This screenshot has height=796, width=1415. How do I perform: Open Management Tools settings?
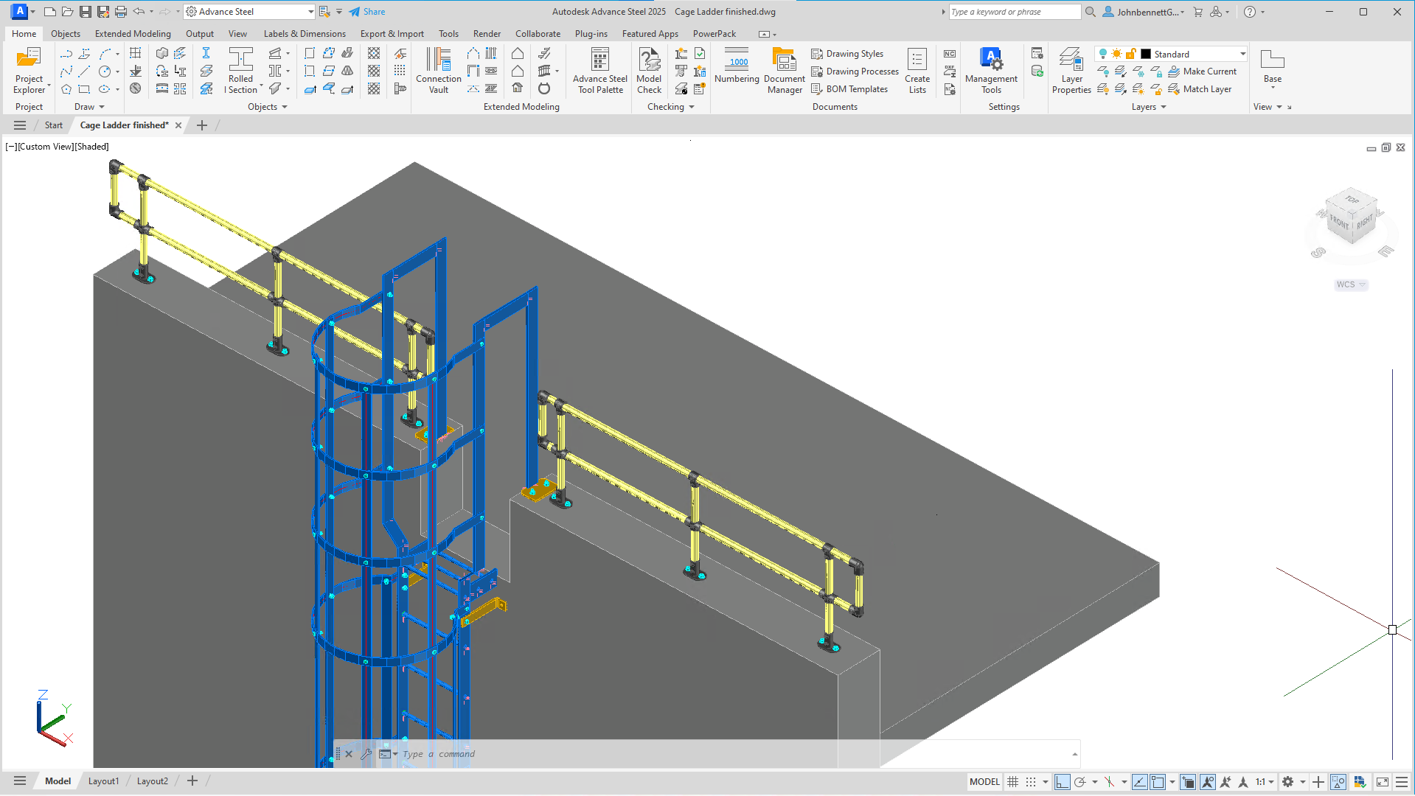pos(991,71)
